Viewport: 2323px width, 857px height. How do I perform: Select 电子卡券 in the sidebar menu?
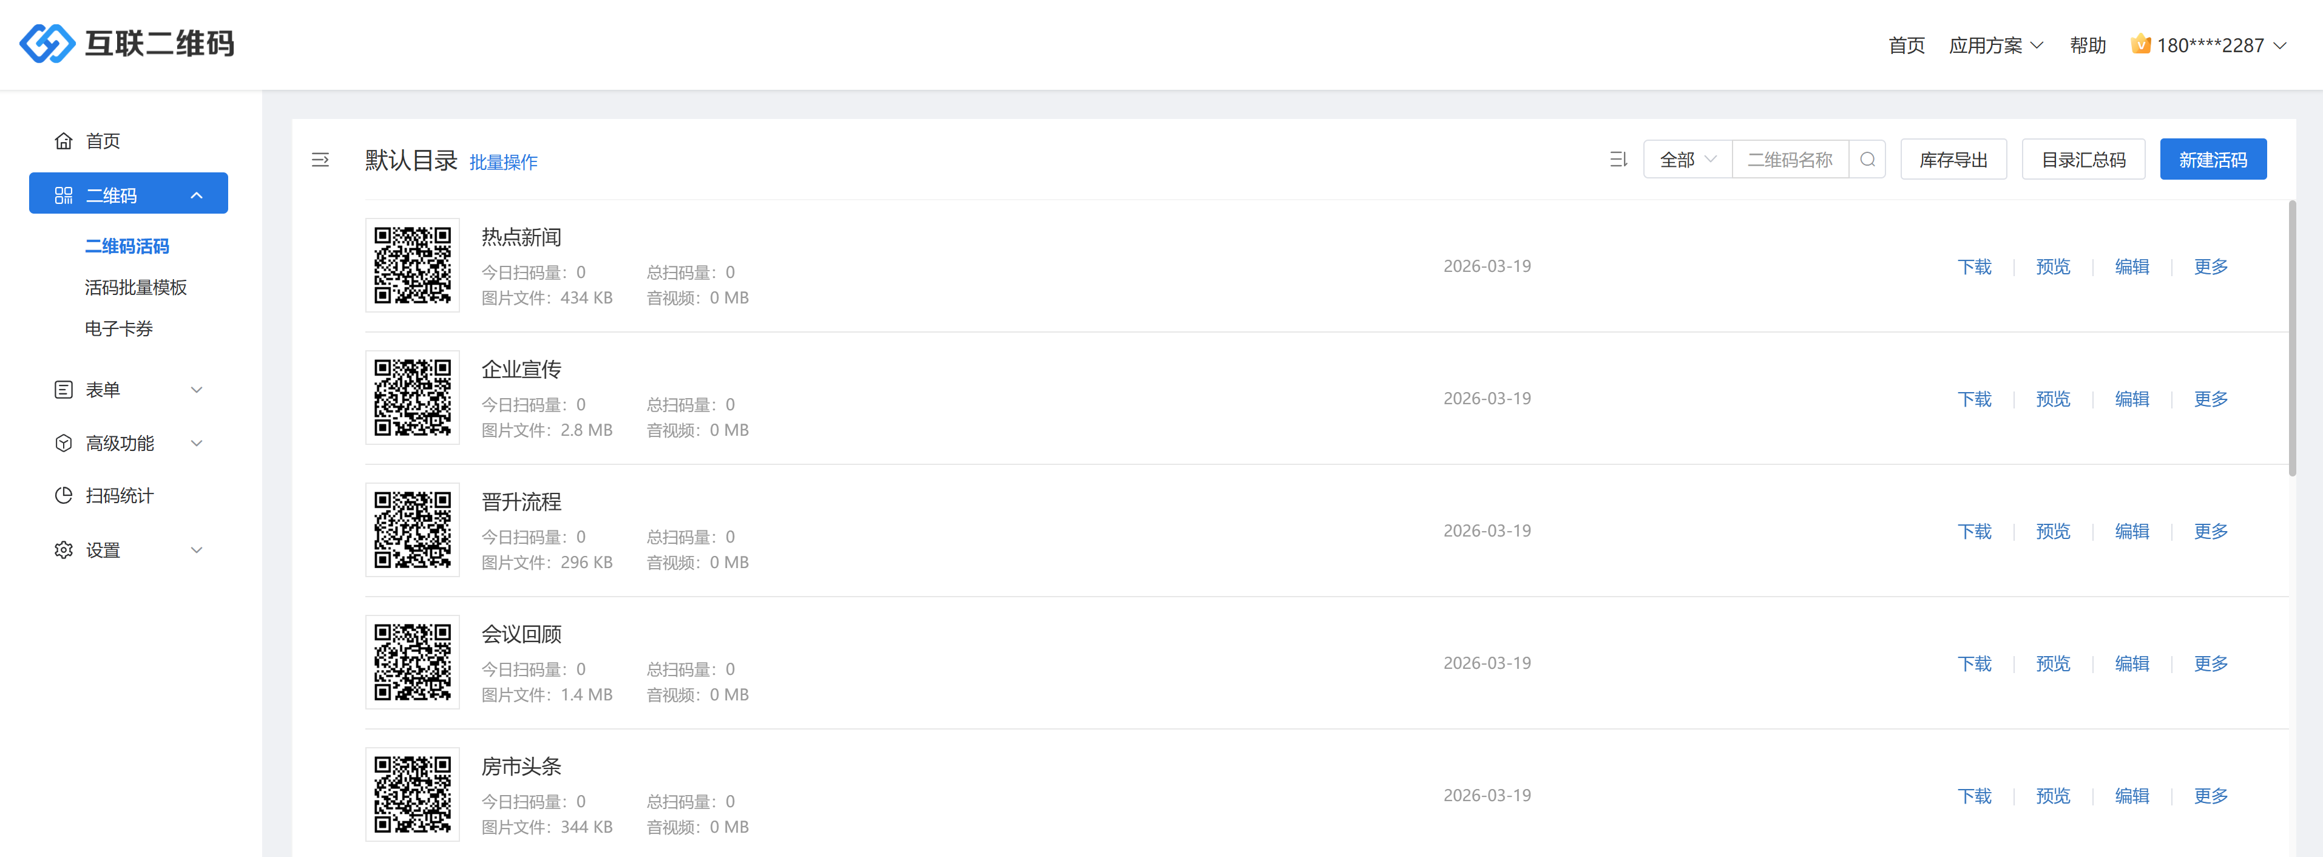pyautogui.click(x=119, y=328)
